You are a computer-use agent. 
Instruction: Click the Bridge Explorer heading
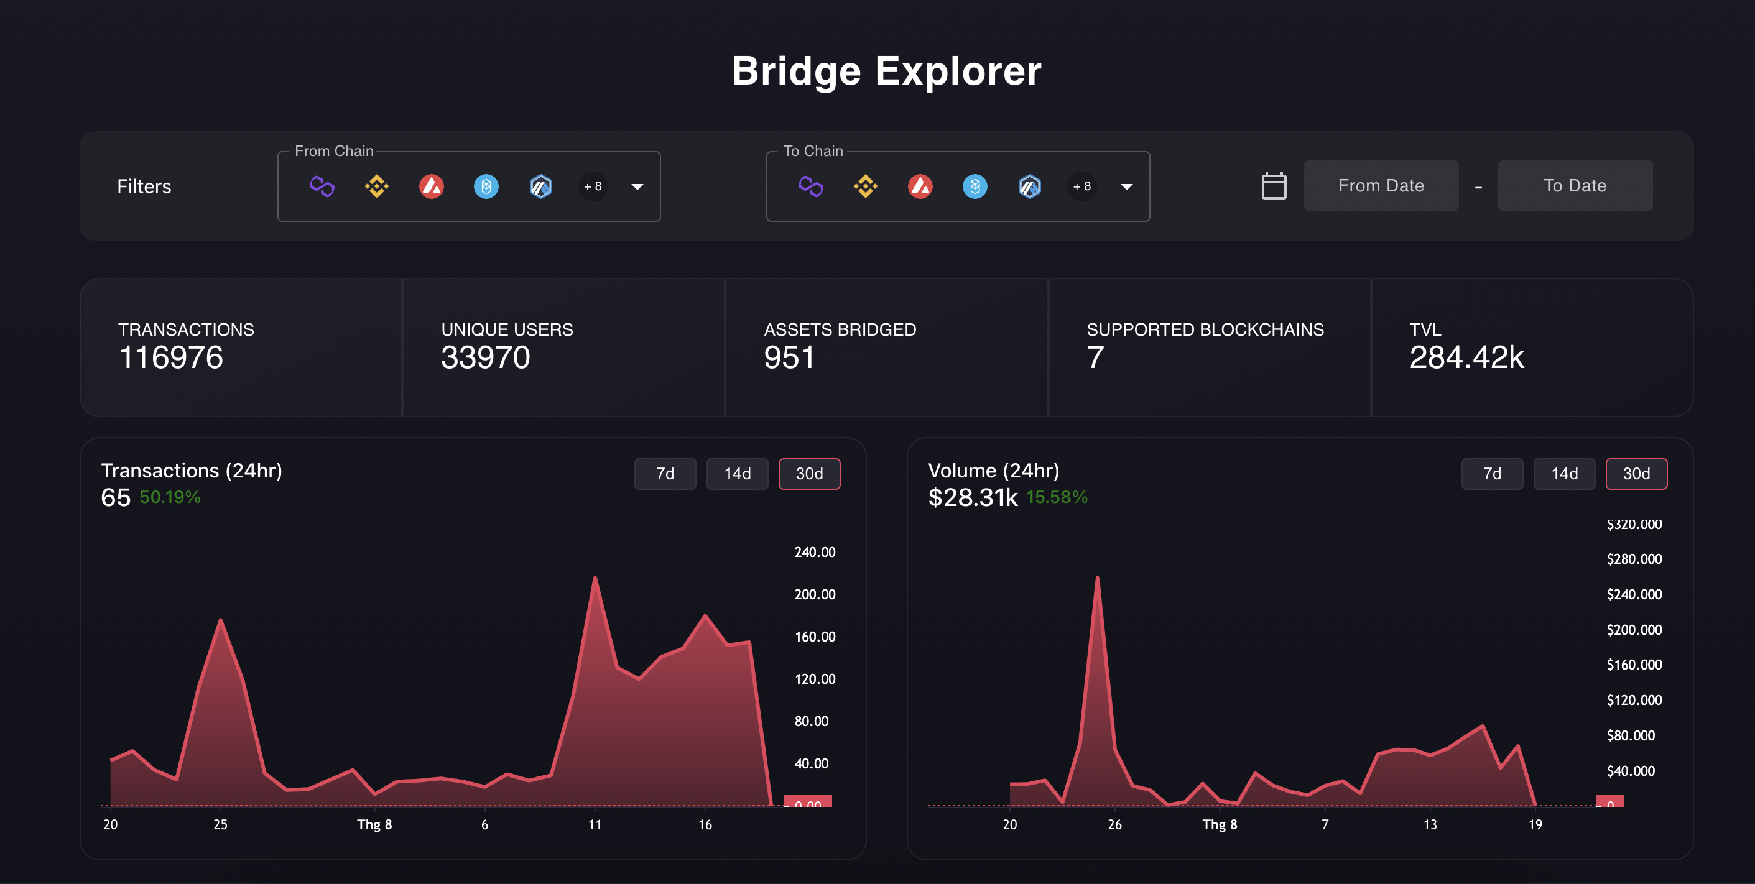tap(886, 71)
